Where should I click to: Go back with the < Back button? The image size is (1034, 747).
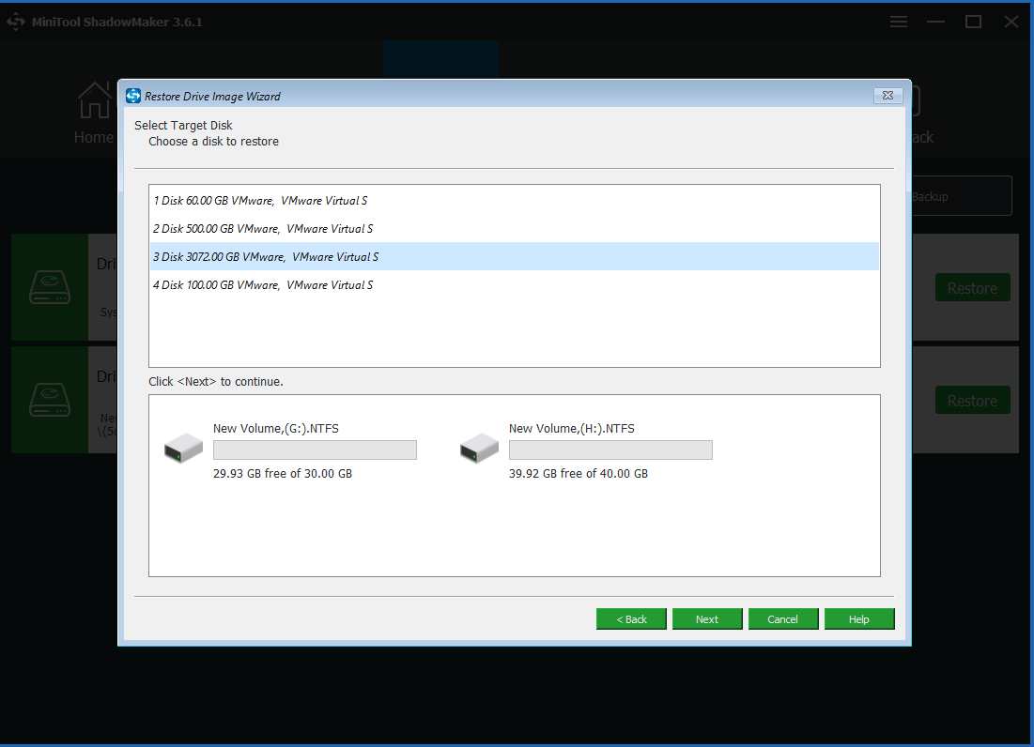coord(631,618)
